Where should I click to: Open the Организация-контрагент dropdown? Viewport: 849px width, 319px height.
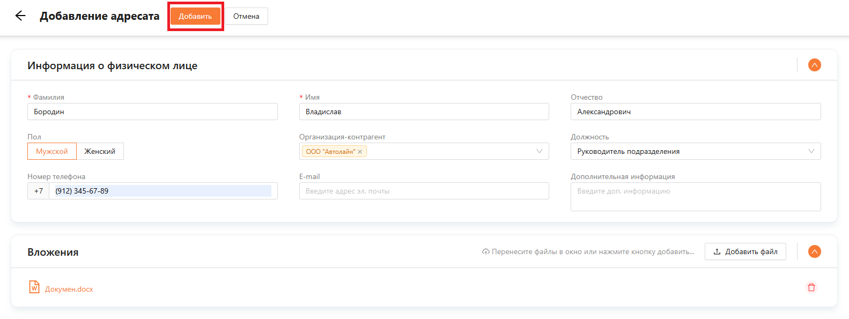point(539,151)
